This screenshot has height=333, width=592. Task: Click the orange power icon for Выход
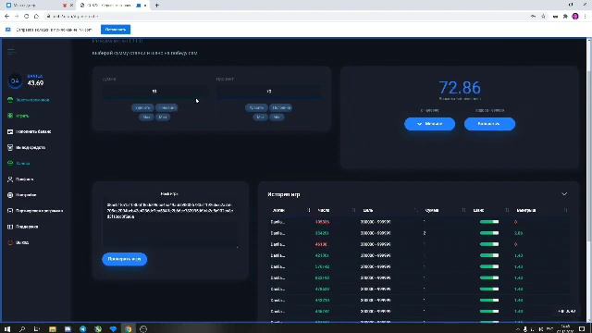pyautogui.click(x=10, y=242)
